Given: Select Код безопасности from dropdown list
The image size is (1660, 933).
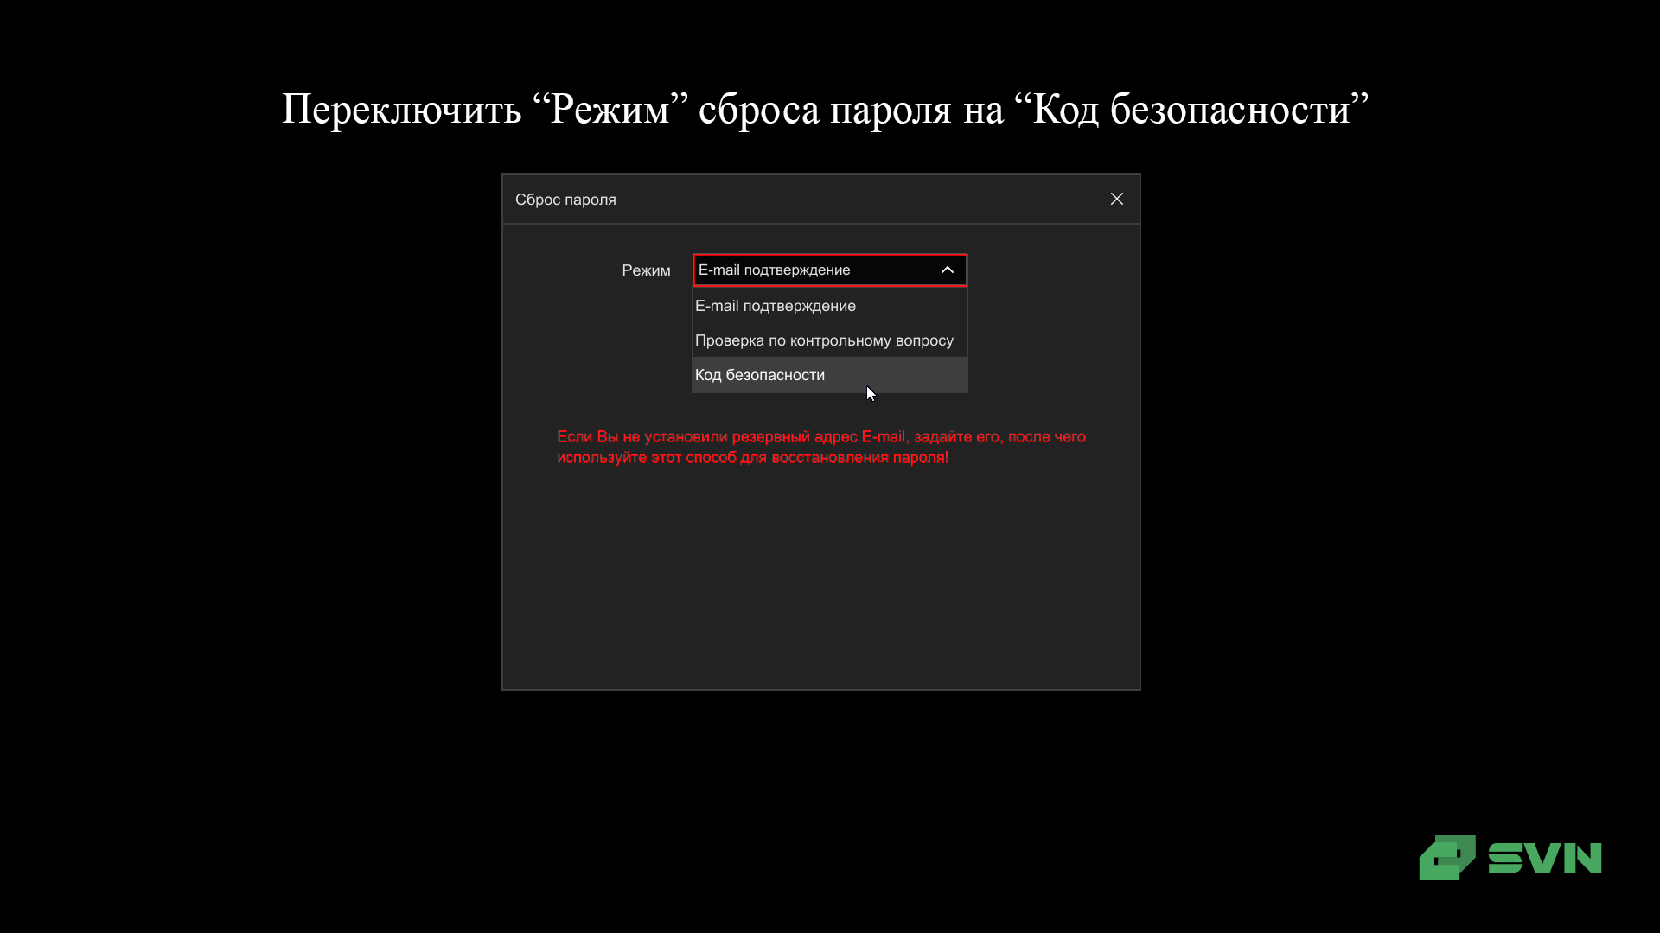Looking at the screenshot, I should point(759,375).
